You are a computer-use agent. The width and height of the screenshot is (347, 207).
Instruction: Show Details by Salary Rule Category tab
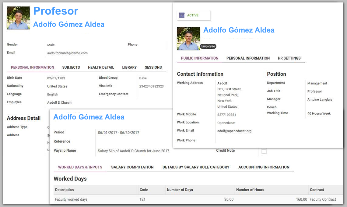196,167
